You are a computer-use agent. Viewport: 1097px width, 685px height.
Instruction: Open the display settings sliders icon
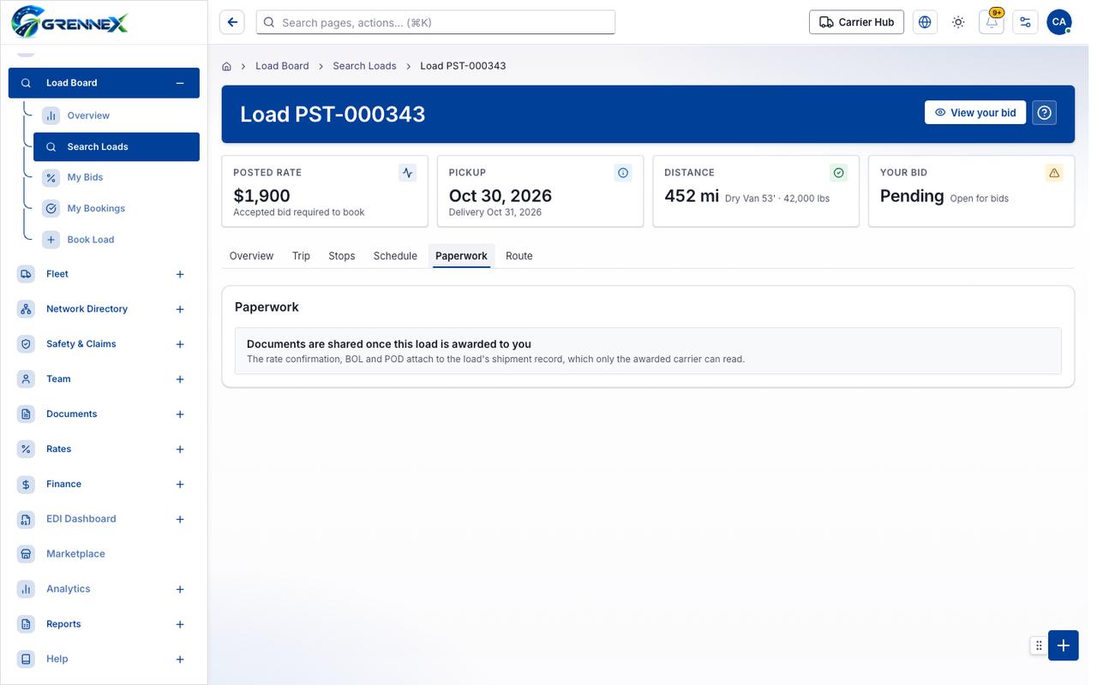coord(1025,22)
